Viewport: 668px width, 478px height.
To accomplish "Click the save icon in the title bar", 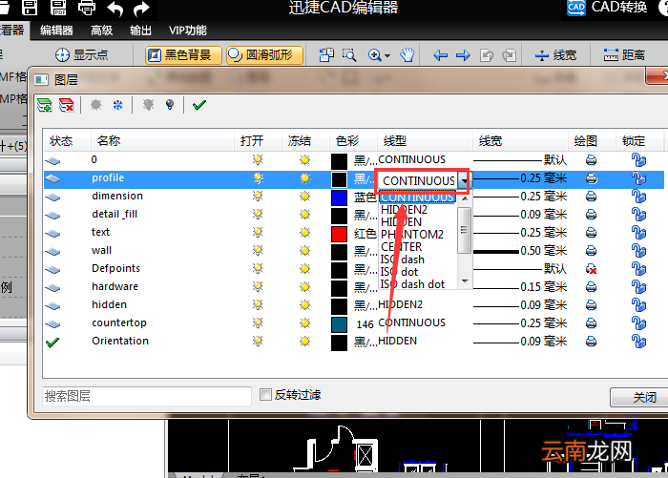I will tap(30, 8).
